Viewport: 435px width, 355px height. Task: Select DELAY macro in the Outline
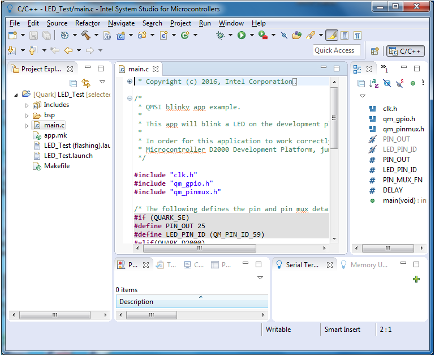click(393, 190)
